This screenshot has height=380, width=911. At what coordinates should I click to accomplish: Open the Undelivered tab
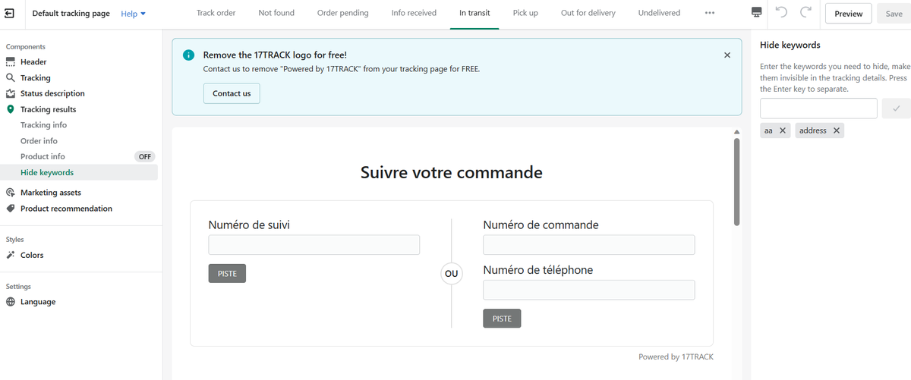coord(659,13)
